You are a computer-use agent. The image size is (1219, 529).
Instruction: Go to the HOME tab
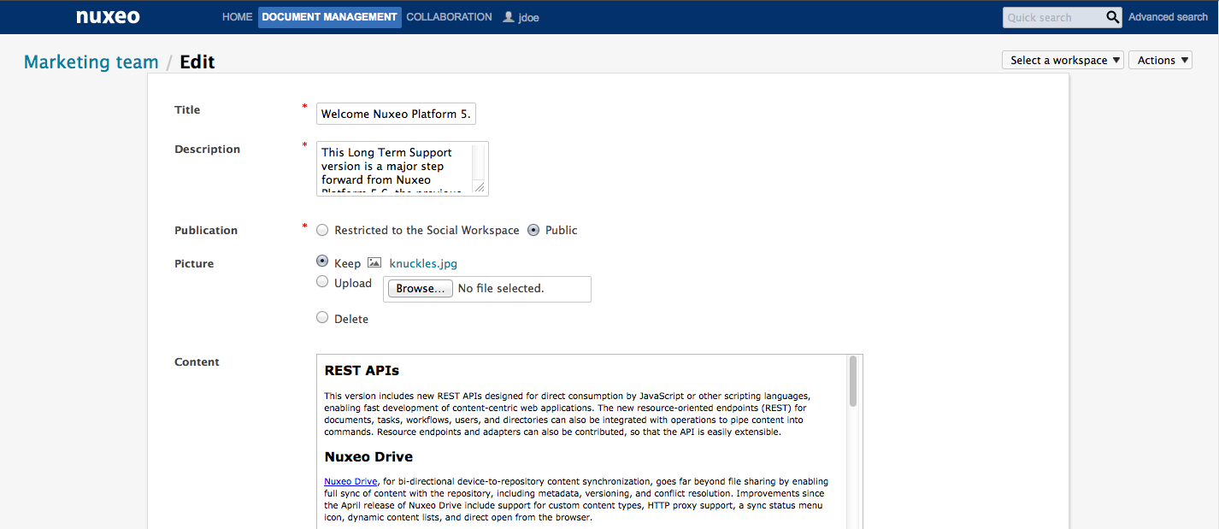pyautogui.click(x=238, y=17)
